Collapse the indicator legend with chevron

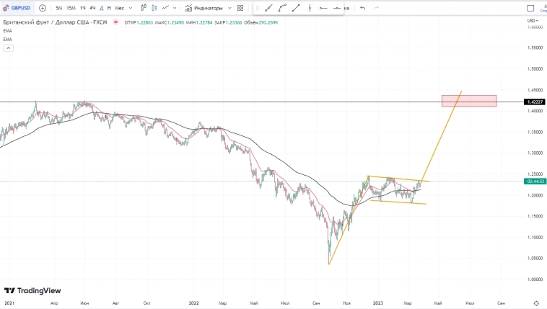click(x=8, y=48)
